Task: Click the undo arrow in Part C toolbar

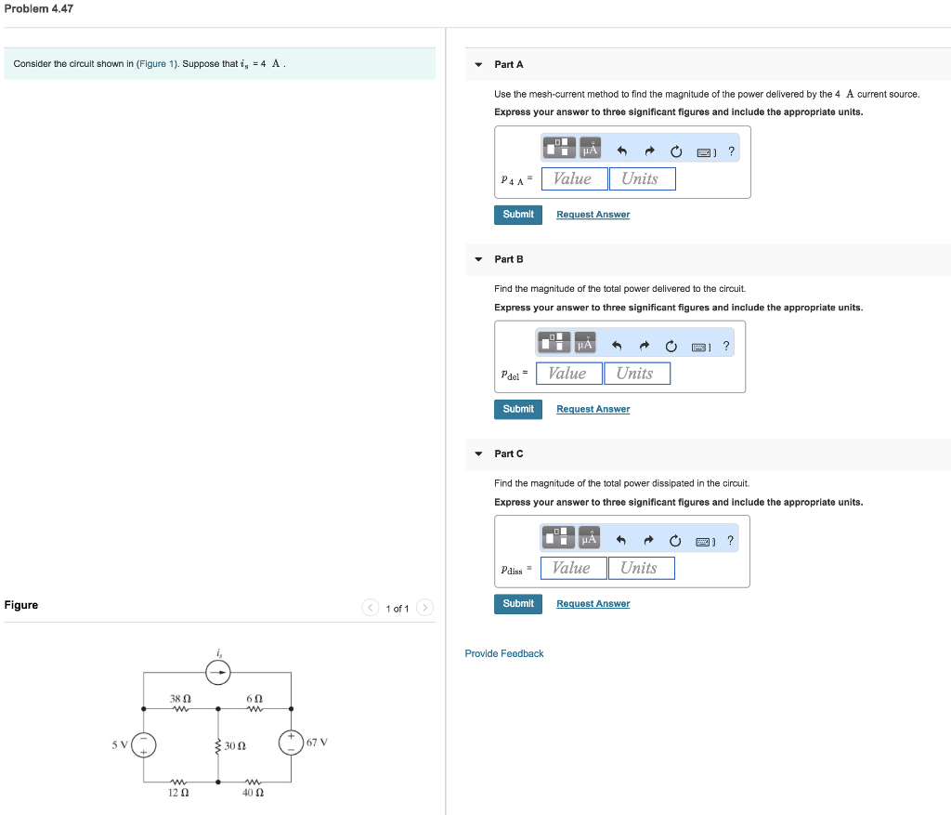Action: point(619,540)
